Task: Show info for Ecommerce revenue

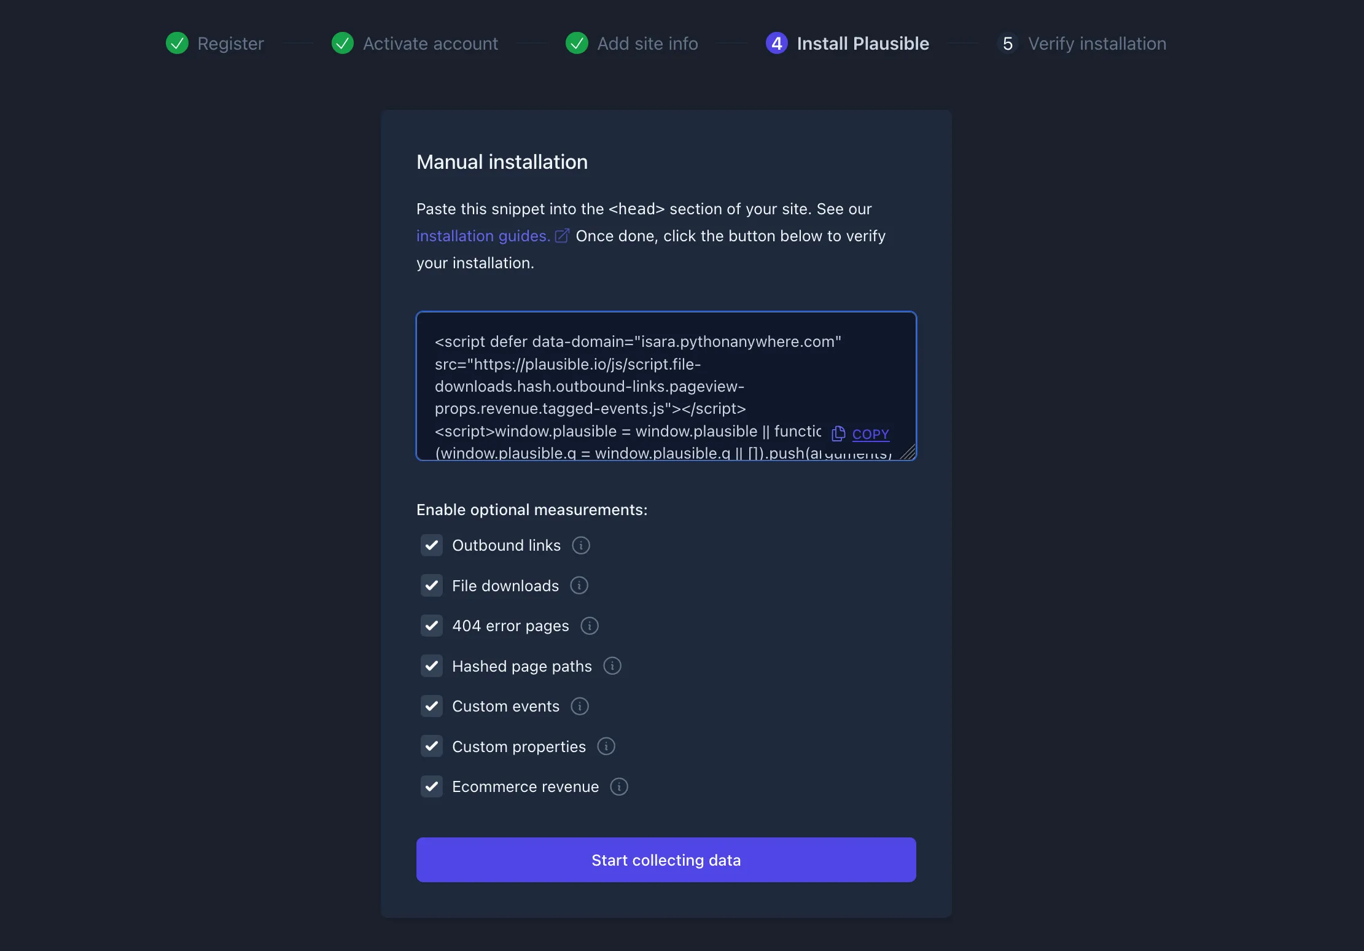Action: (x=619, y=786)
